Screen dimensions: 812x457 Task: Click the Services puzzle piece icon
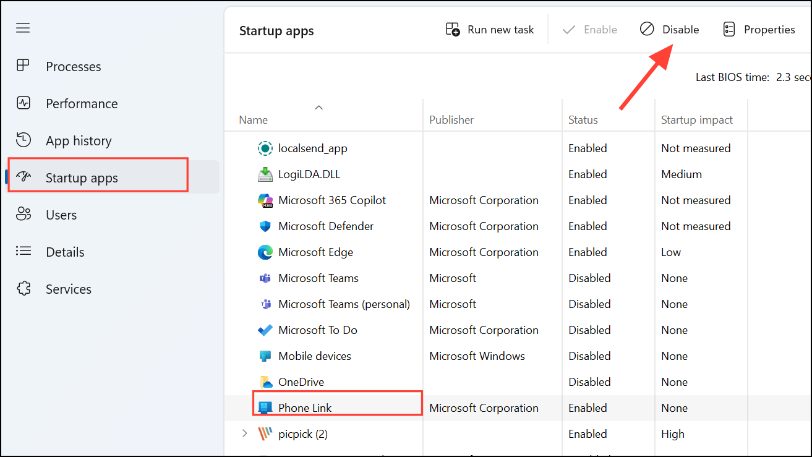[x=23, y=289]
